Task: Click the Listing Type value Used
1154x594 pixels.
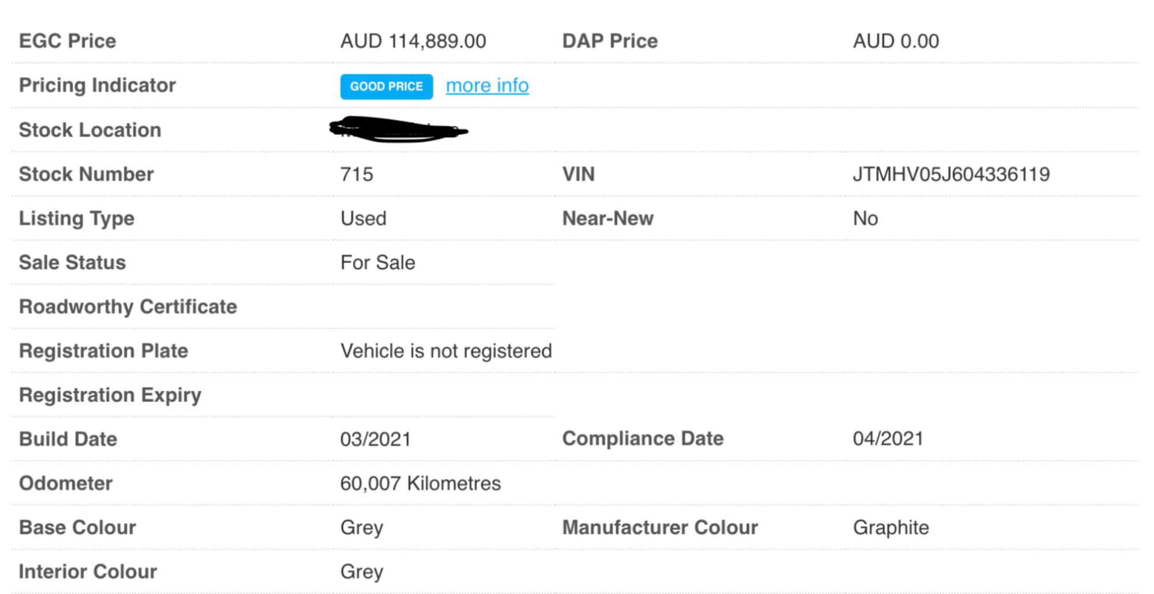Action: [x=363, y=218]
